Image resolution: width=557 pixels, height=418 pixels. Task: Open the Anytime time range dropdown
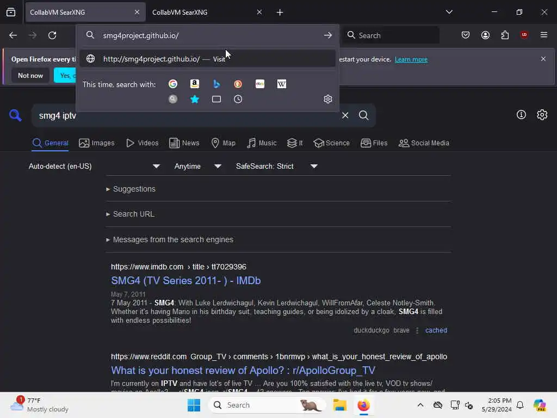coord(197,167)
